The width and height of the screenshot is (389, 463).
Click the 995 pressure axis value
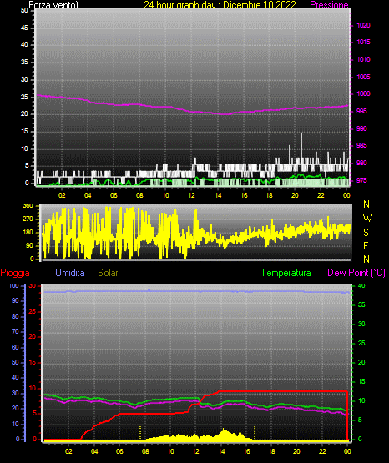[x=361, y=111]
